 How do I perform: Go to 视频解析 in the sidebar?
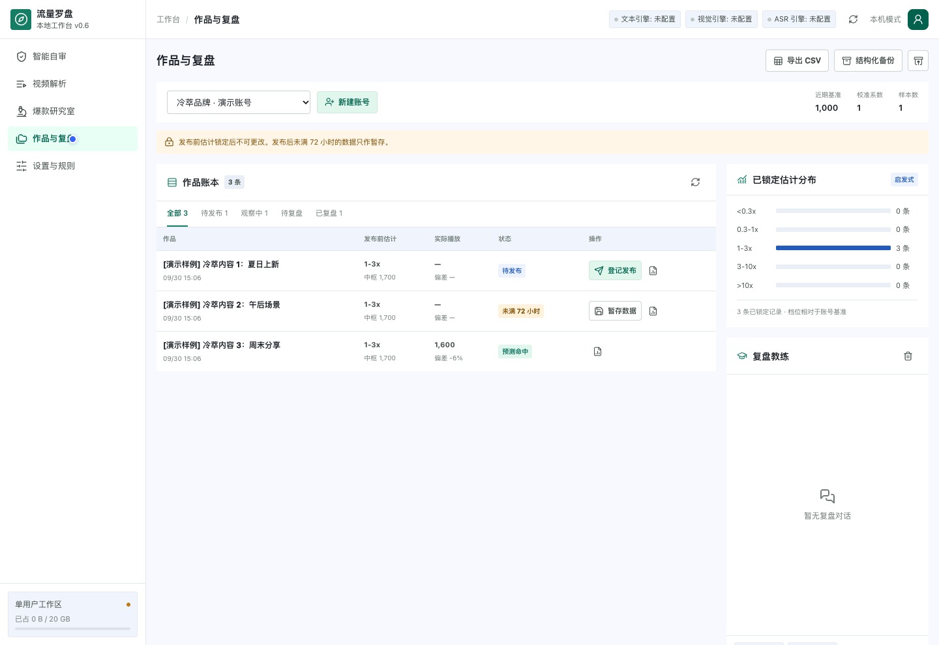tap(72, 84)
